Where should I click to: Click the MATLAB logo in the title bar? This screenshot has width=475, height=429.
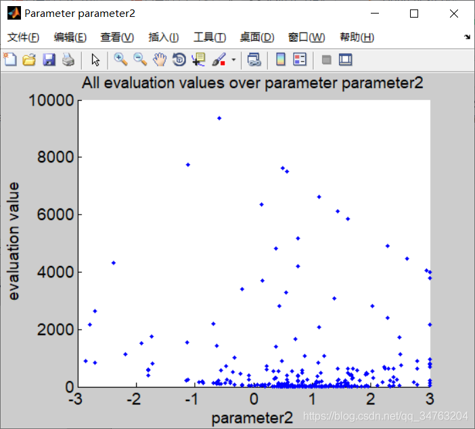pyautogui.click(x=14, y=14)
